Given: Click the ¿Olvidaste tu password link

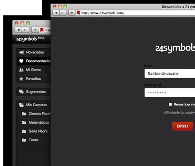Looking at the screenshot, I should [179, 112].
